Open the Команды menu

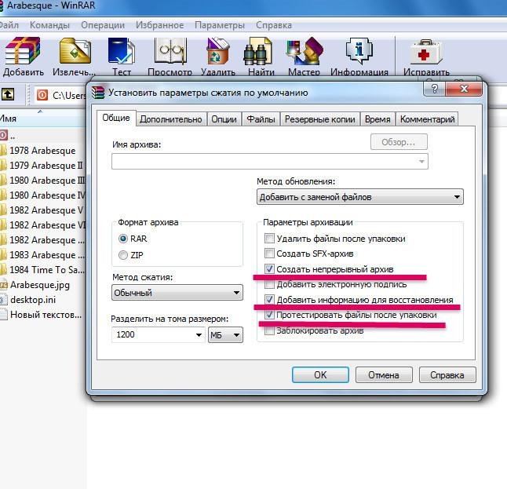(x=49, y=25)
